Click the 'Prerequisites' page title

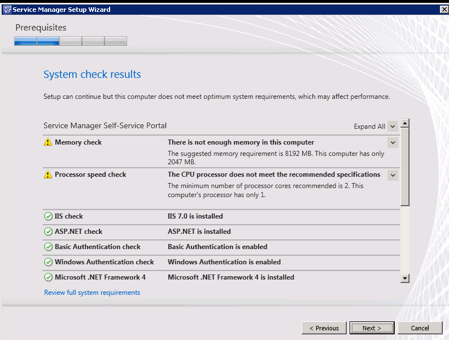click(41, 28)
